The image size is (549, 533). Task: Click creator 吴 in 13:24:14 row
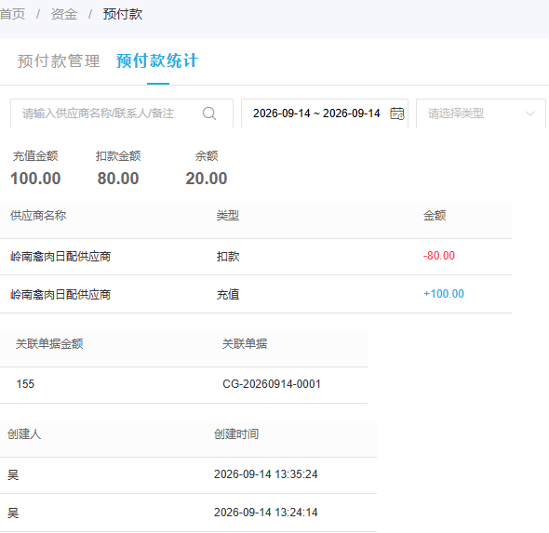click(x=13, y=513)
